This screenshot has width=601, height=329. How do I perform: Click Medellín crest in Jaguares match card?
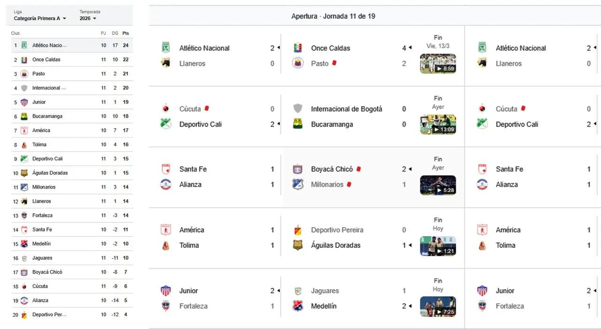tap(298, 306)
